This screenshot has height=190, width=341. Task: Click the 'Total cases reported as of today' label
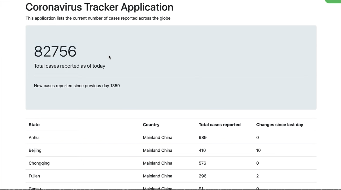click(x=69, y=66)
